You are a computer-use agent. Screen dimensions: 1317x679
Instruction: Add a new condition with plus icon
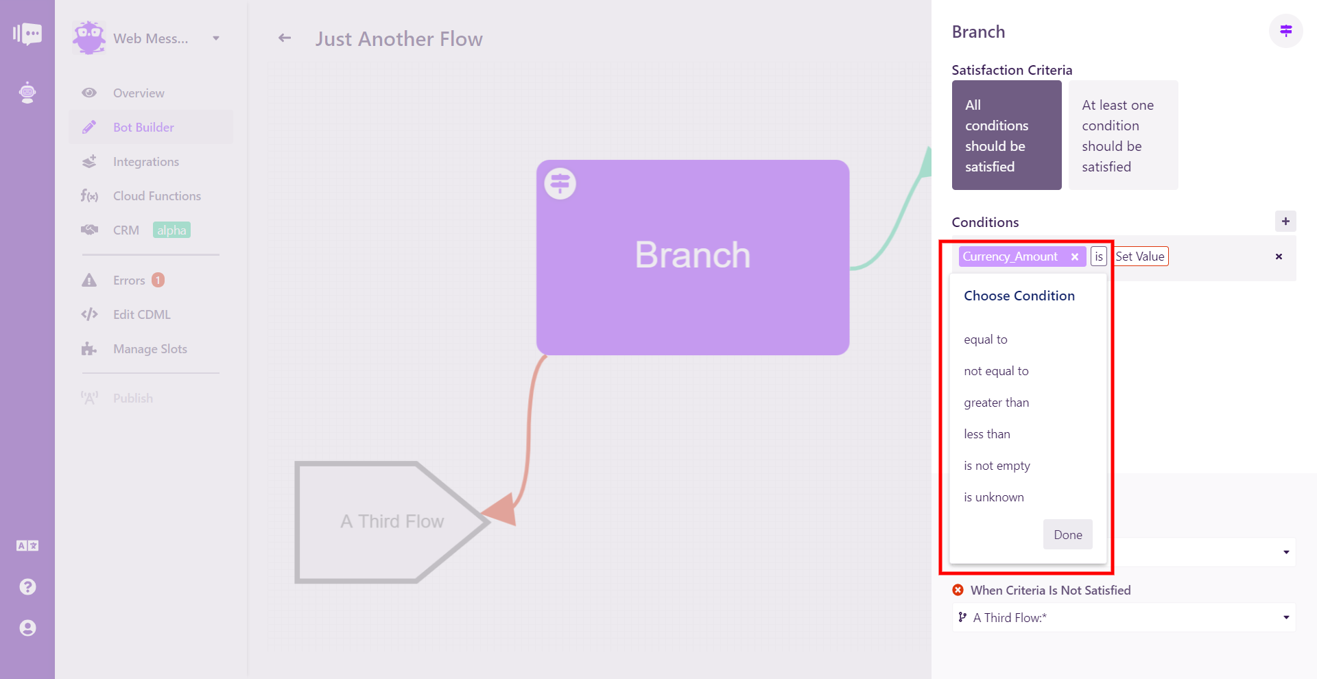(x=1285, y=222)
